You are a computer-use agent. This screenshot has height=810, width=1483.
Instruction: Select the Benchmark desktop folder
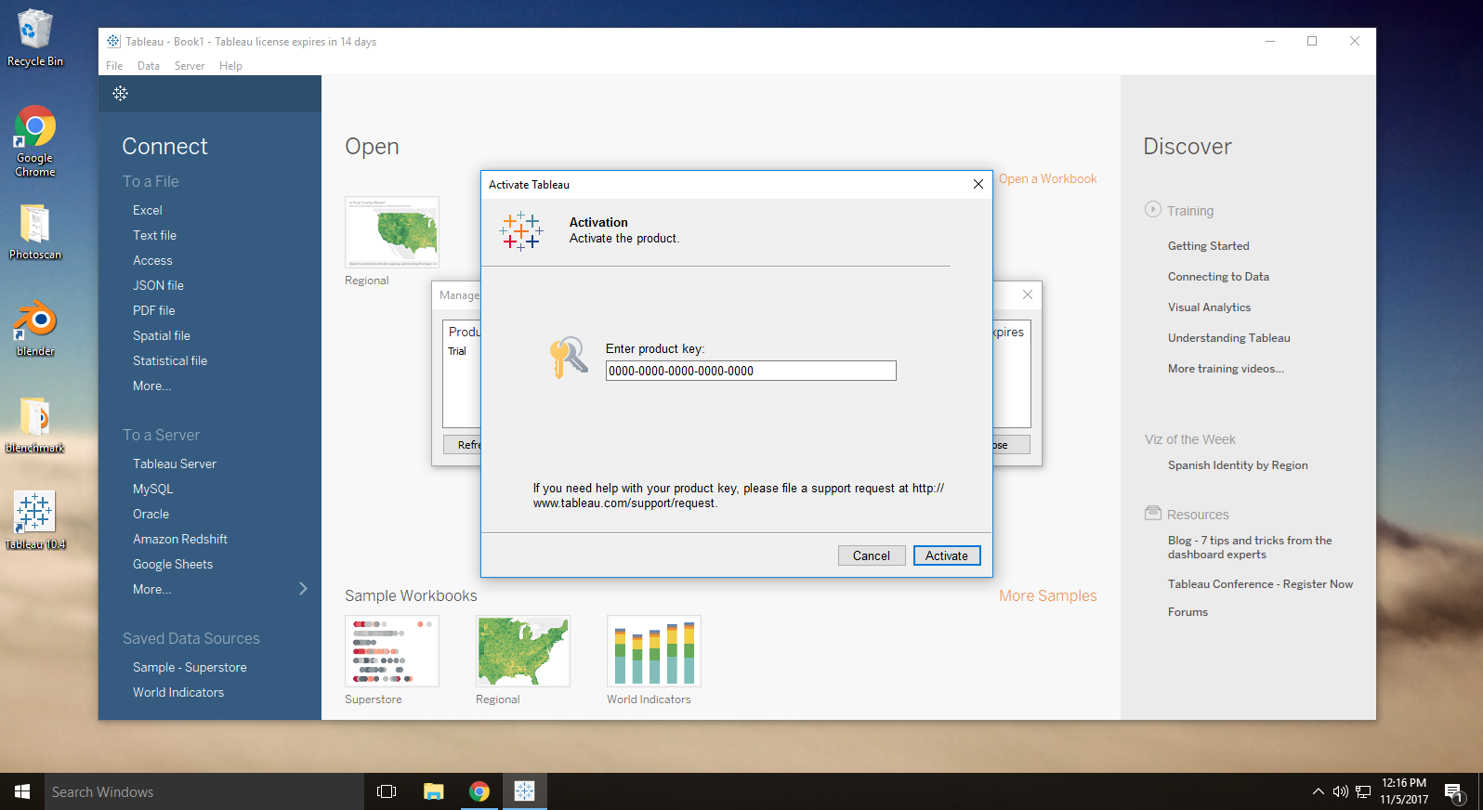(x=35, y=425)
